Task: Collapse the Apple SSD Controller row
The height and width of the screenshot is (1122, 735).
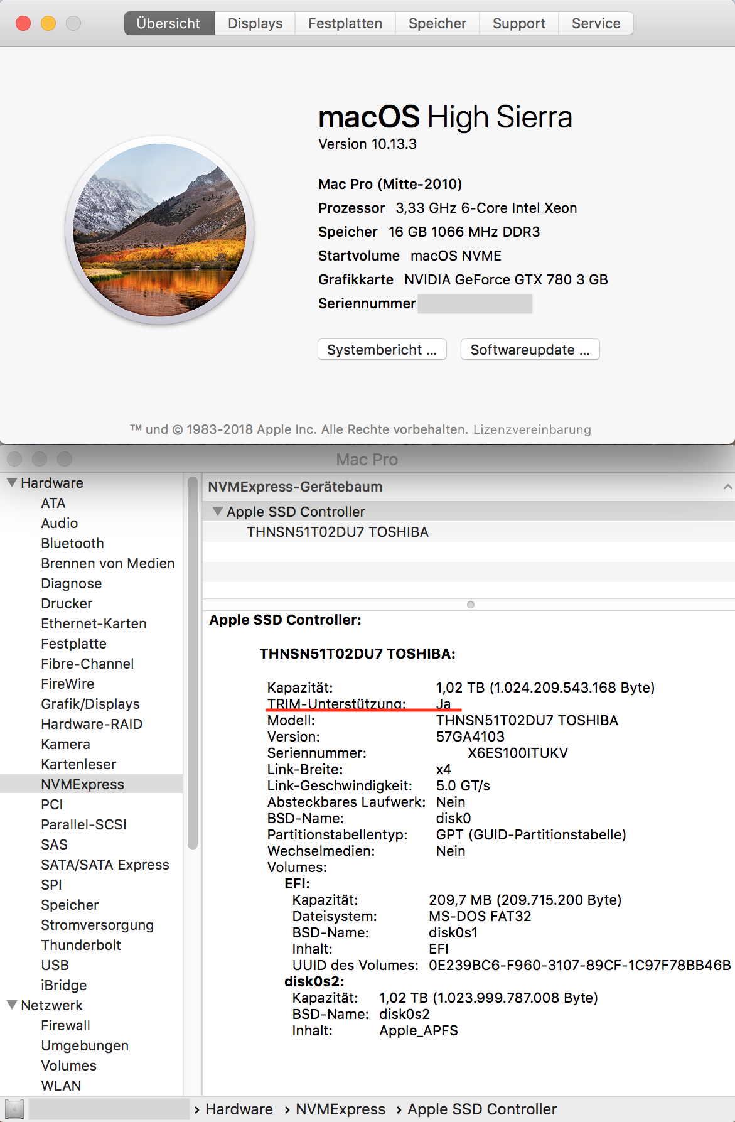Action: (x=218, y=512)
